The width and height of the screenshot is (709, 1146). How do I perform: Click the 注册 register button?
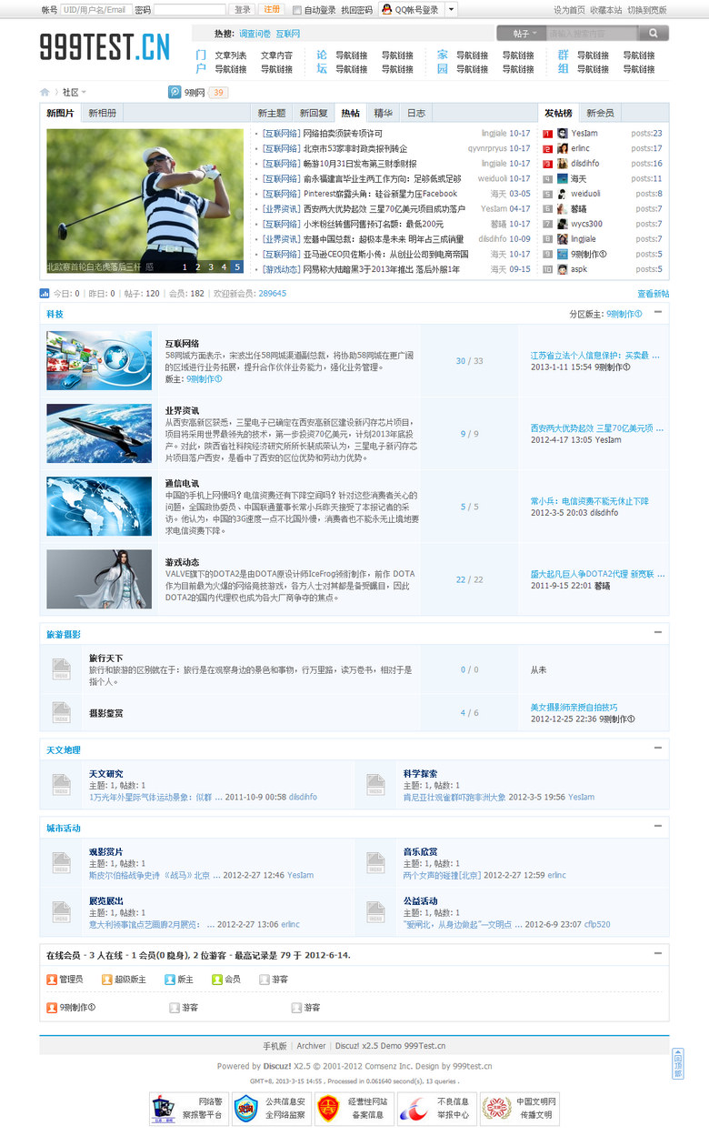(x=272, y=10)
